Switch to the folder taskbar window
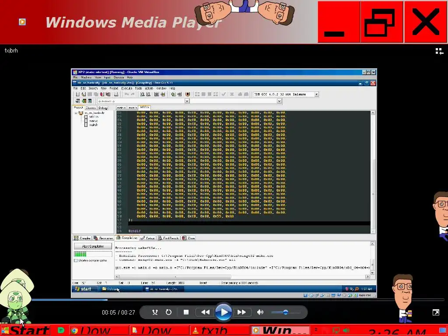 158,331
